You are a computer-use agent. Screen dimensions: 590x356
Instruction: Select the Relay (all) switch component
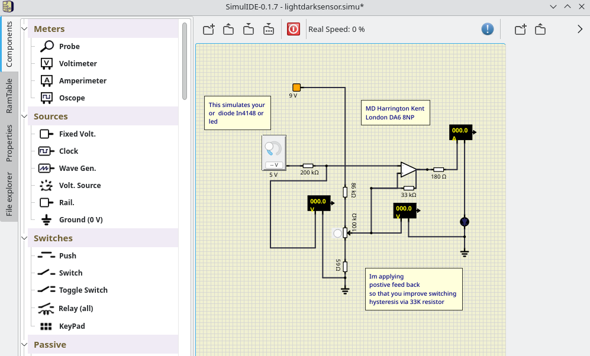tap(76, 308)
